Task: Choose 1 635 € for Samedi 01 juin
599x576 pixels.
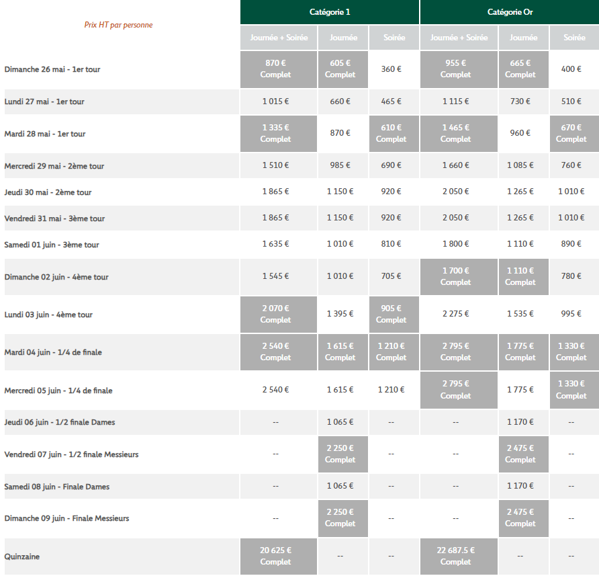Action: tap(275, 245)
